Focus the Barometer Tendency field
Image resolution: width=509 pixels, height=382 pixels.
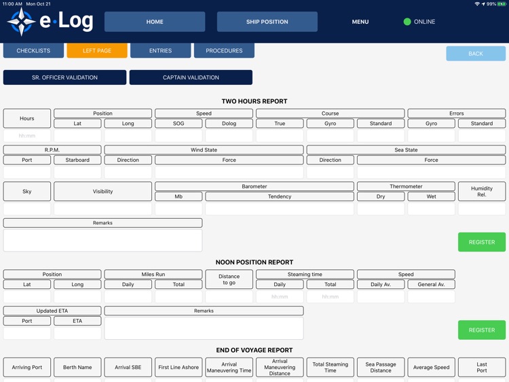pyautogui.click(x=280, y=209)
